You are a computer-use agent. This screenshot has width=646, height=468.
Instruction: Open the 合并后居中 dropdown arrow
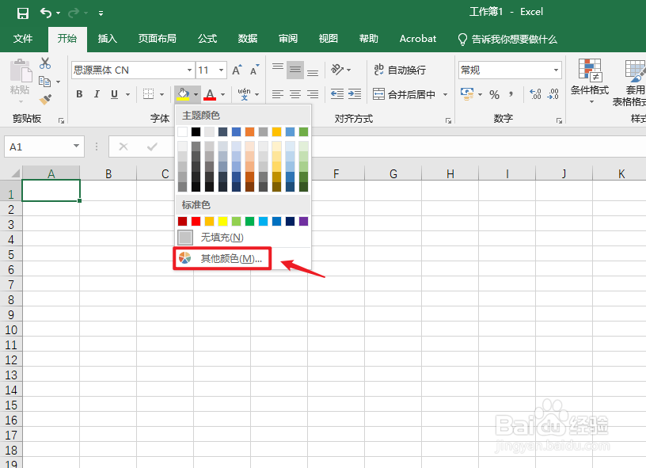click(446, 94)
